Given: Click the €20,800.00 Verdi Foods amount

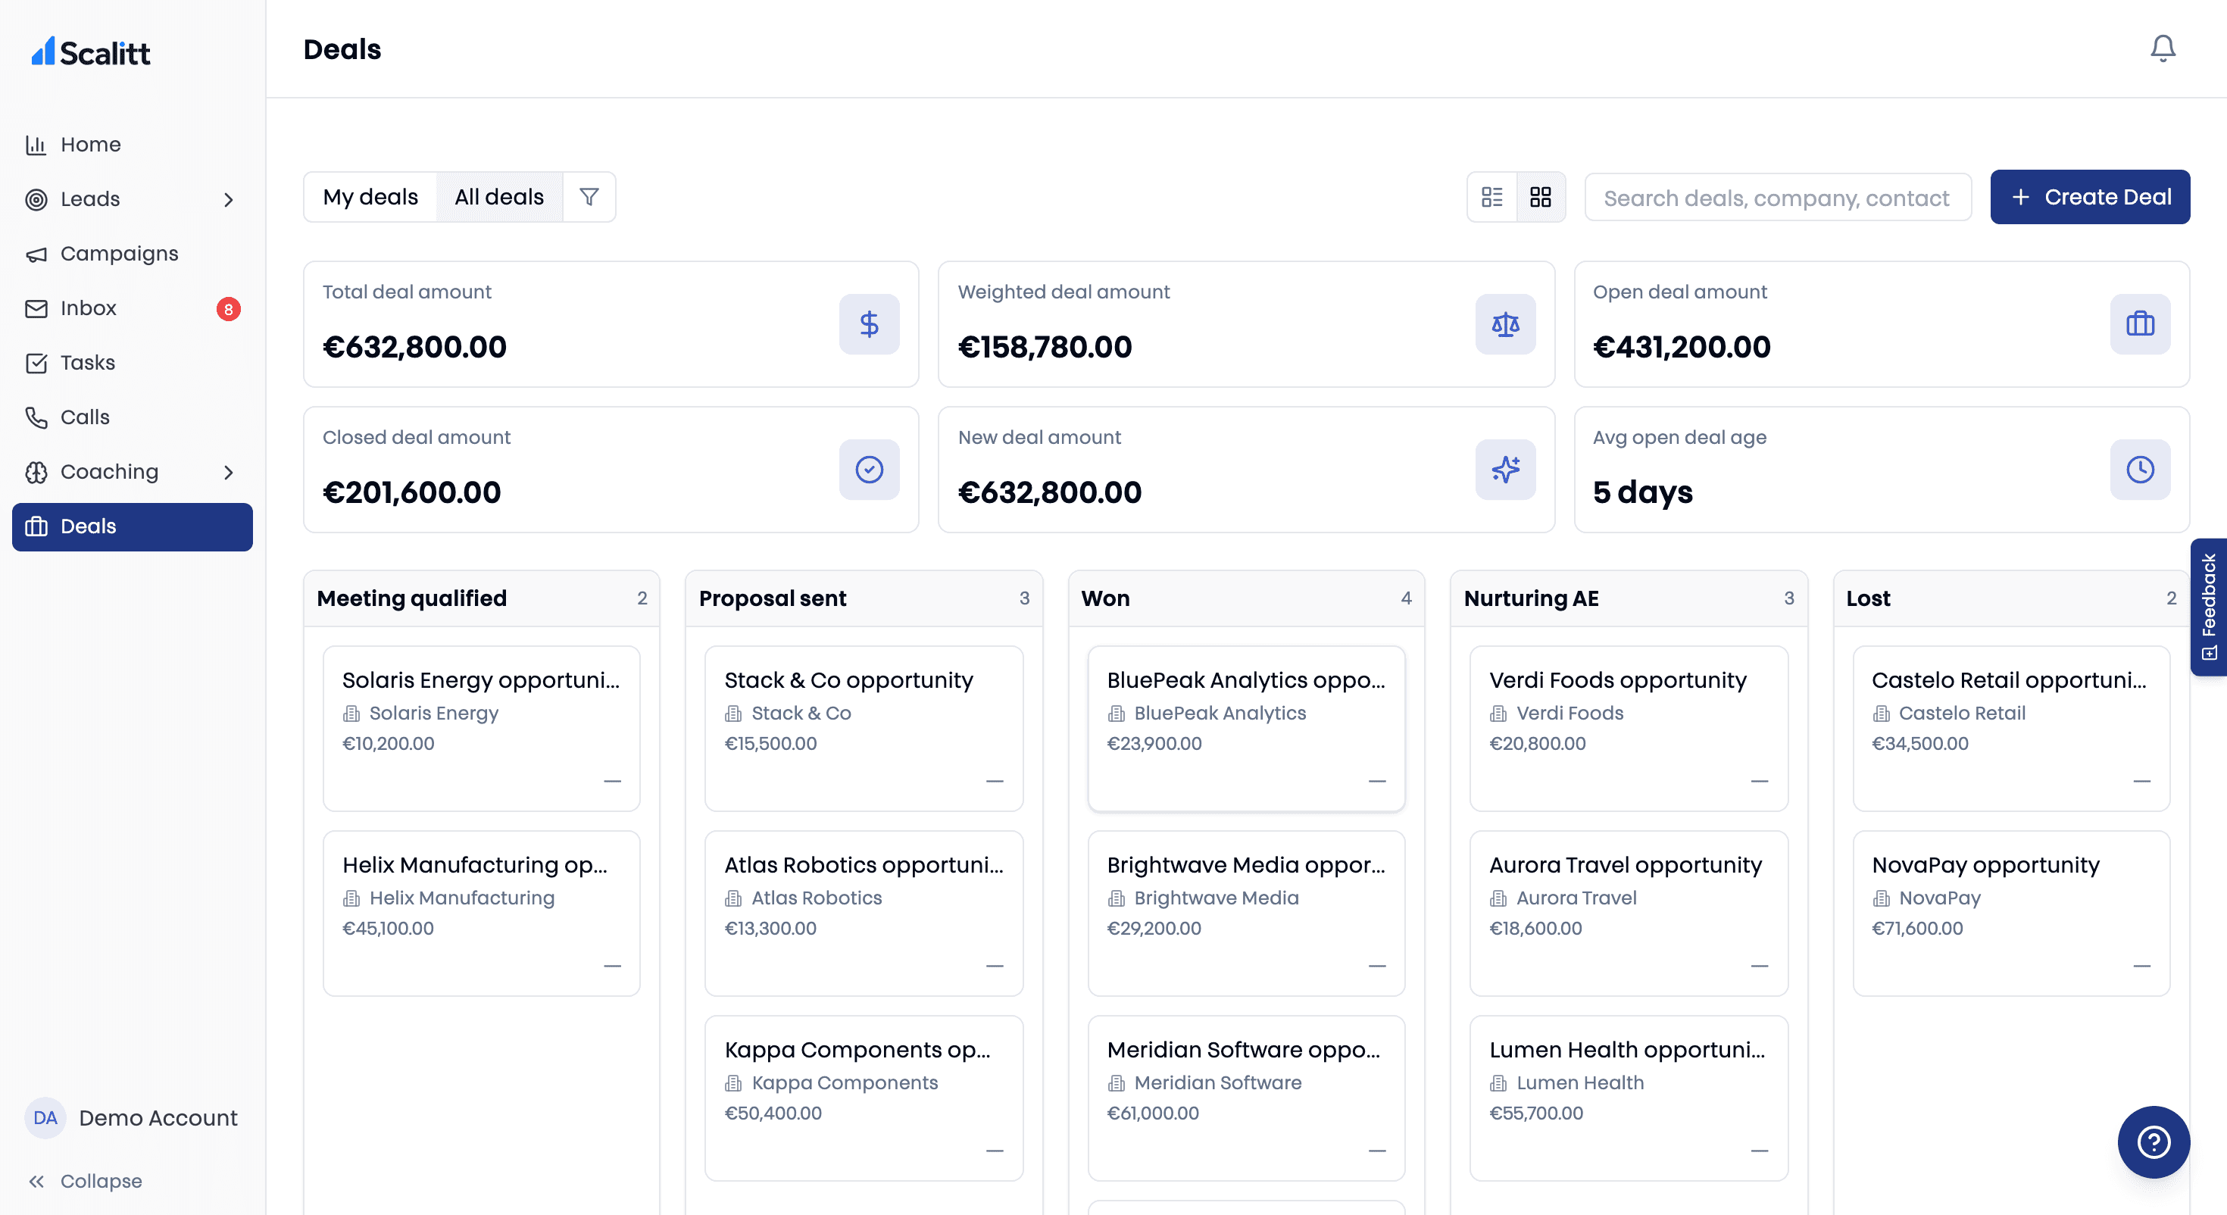Looking at the screenshot, I should pos(1537,744).
